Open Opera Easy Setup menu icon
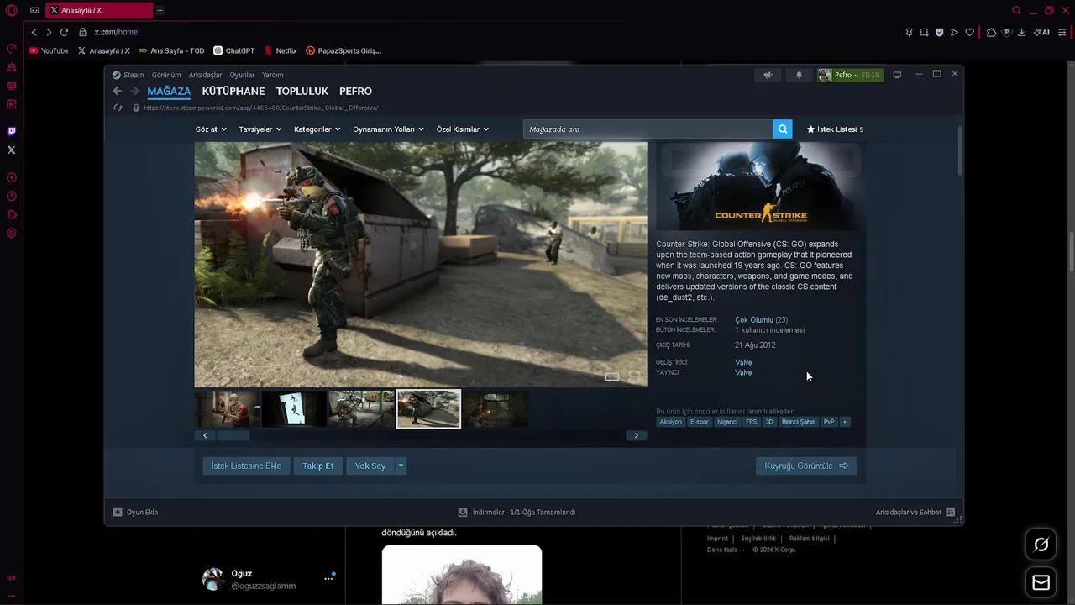 (1062, 32)
